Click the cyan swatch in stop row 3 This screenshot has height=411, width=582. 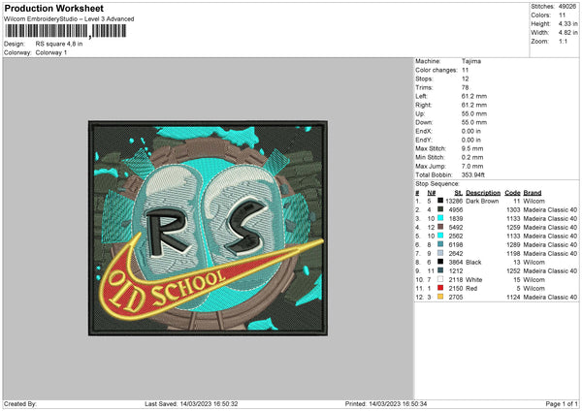440,218
